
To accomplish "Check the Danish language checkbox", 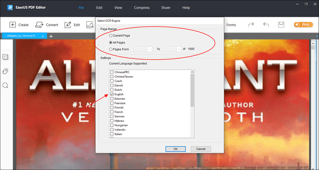I will coord(112,85).
